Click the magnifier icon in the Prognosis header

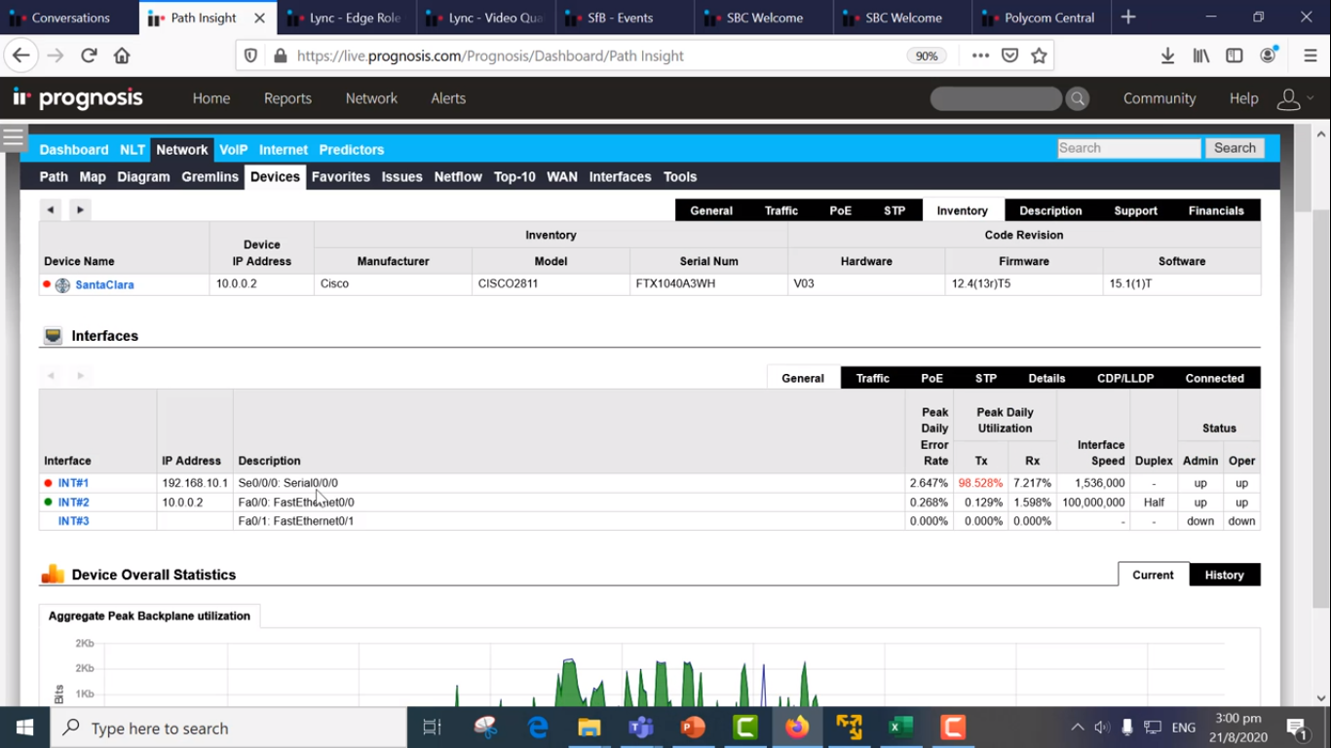1078,98
